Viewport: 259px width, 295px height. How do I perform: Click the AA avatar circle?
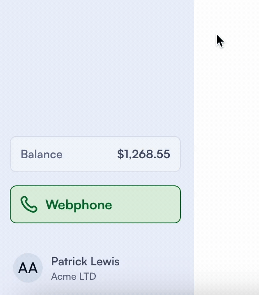coord(28,268)
